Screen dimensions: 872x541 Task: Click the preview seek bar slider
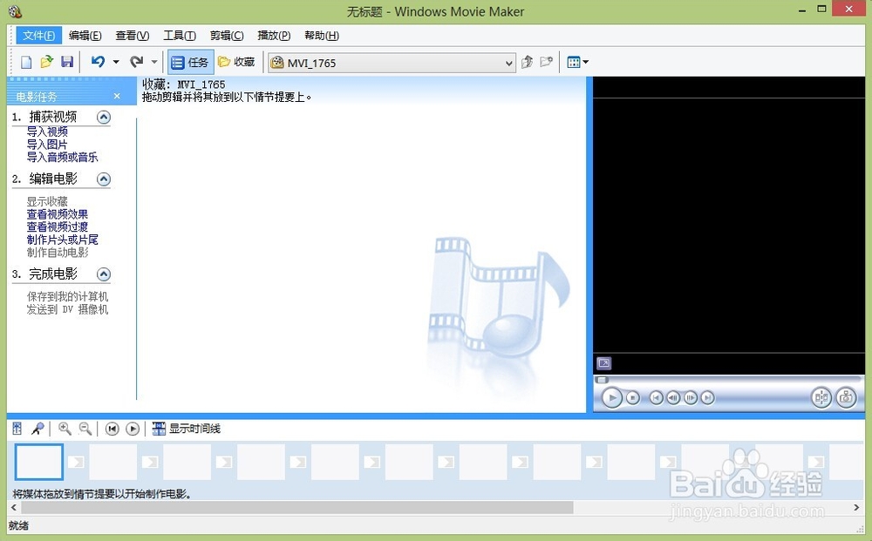click(x=603, y=381)
